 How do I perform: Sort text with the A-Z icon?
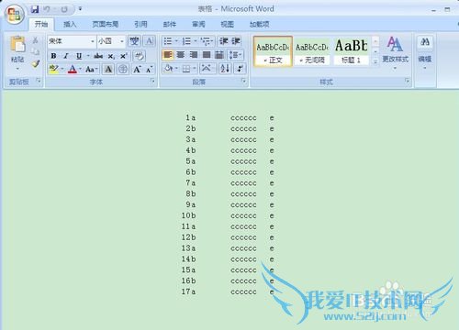pos(225,69)
